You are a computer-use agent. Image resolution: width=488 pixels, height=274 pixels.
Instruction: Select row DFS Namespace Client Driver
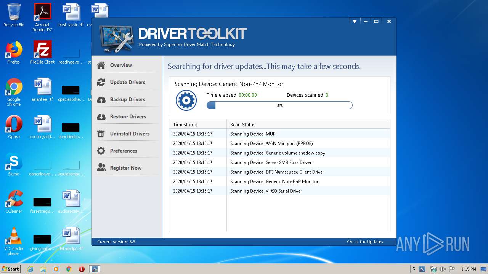(x=279, y=172)
